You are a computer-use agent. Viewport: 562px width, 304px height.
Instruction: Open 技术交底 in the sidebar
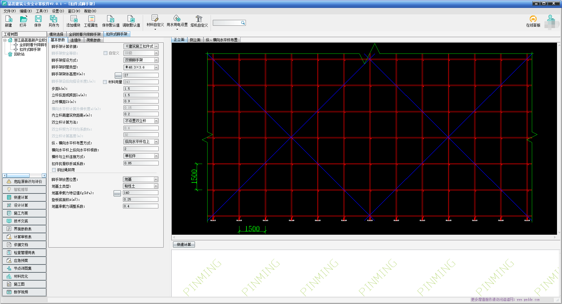coord(24,221)
